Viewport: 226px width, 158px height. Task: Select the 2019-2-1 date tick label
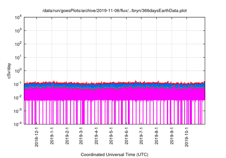click(67, 136)
